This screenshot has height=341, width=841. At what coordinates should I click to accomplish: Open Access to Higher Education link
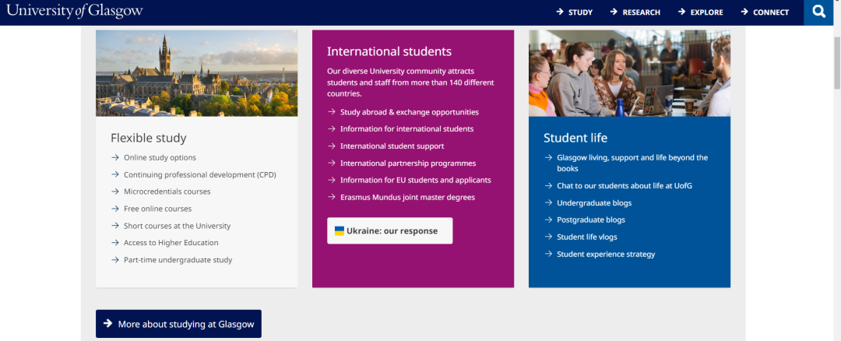click(171, 242)
